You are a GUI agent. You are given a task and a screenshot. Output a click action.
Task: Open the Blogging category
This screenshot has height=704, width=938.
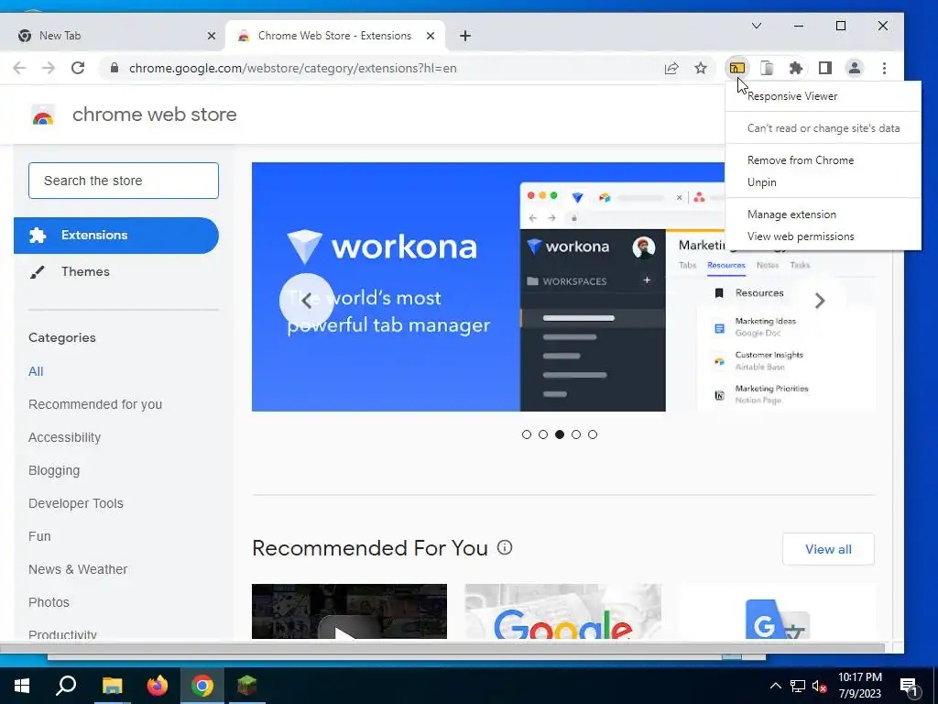(x=54, y=470)
